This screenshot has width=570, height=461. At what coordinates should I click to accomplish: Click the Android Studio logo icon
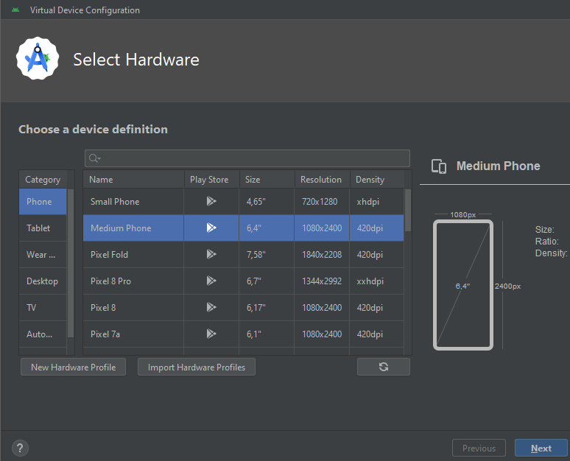pyautogui.click(x=38, y=58)
